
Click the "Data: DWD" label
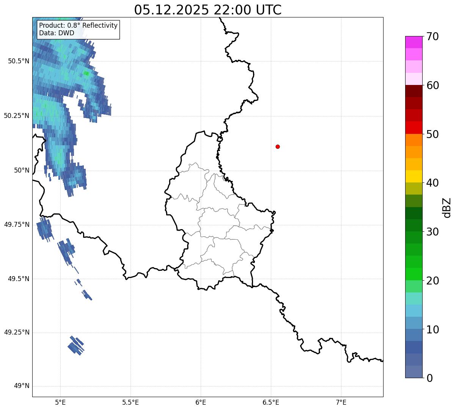[57, 33]
